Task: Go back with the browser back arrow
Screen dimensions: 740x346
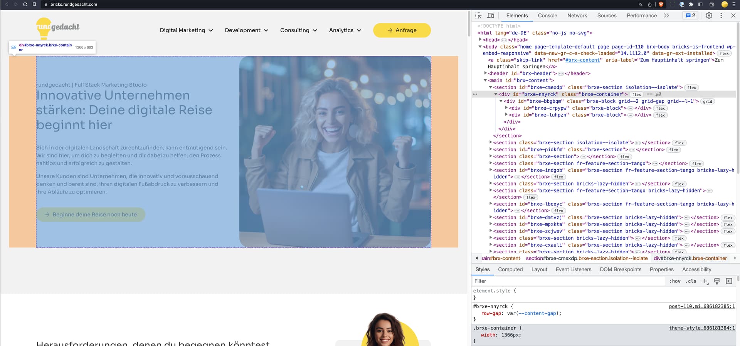Action: coord(7,4)
